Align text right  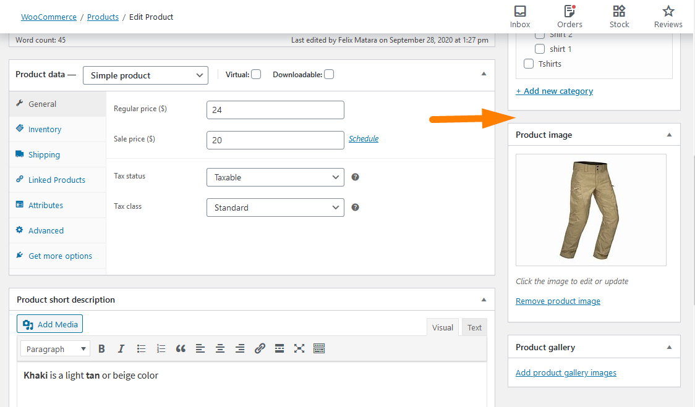coord(240,348)
